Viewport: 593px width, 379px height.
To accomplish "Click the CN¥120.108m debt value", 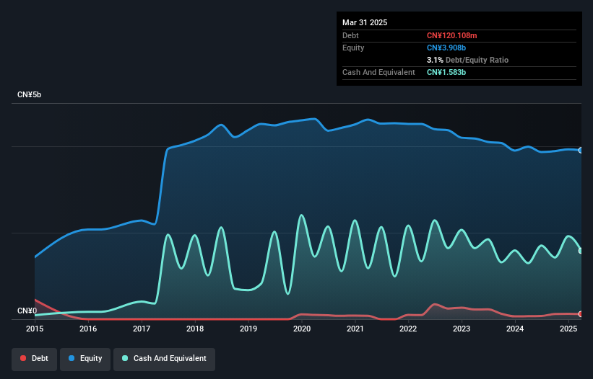I will 452,35.
